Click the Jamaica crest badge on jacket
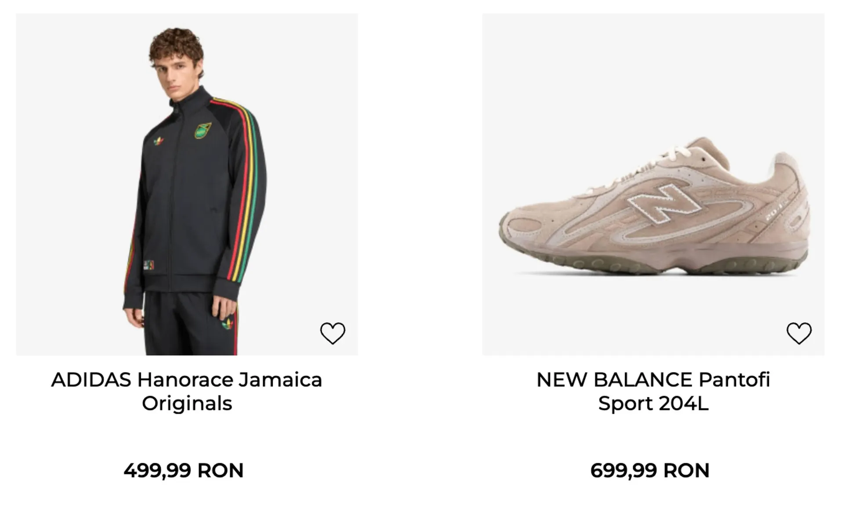Viewport: 843px width, 521px height. click(x=202, y=130)
